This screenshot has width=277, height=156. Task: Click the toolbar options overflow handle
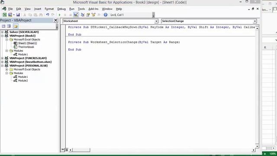[153, 15]
